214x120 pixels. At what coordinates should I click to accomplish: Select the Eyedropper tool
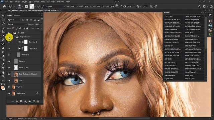3,36
